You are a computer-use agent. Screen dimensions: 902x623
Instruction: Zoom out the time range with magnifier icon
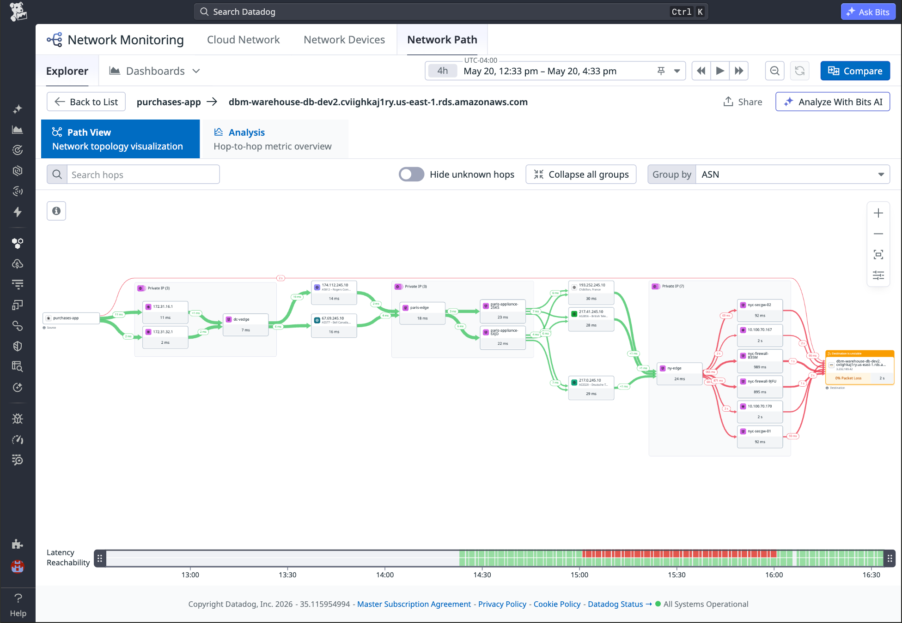pos(775,71)
